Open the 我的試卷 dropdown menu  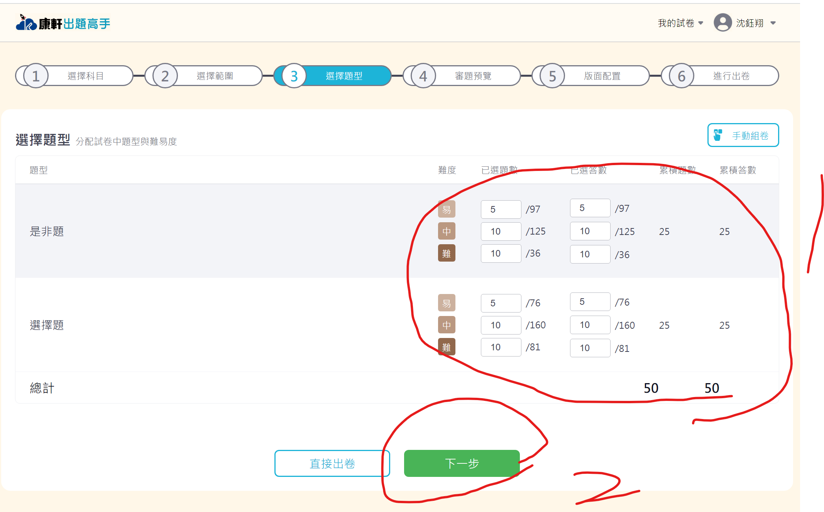pyautogui.click(x=680, y=23)
